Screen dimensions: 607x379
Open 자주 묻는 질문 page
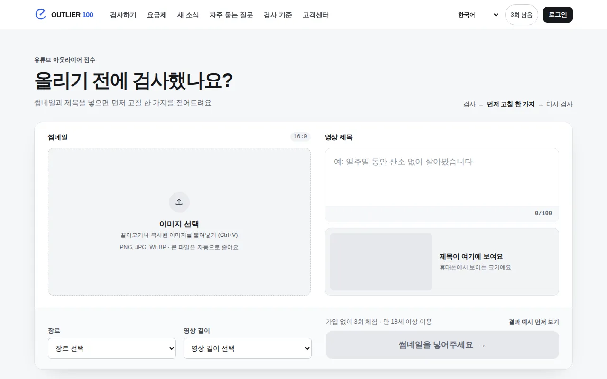[231, 15]
